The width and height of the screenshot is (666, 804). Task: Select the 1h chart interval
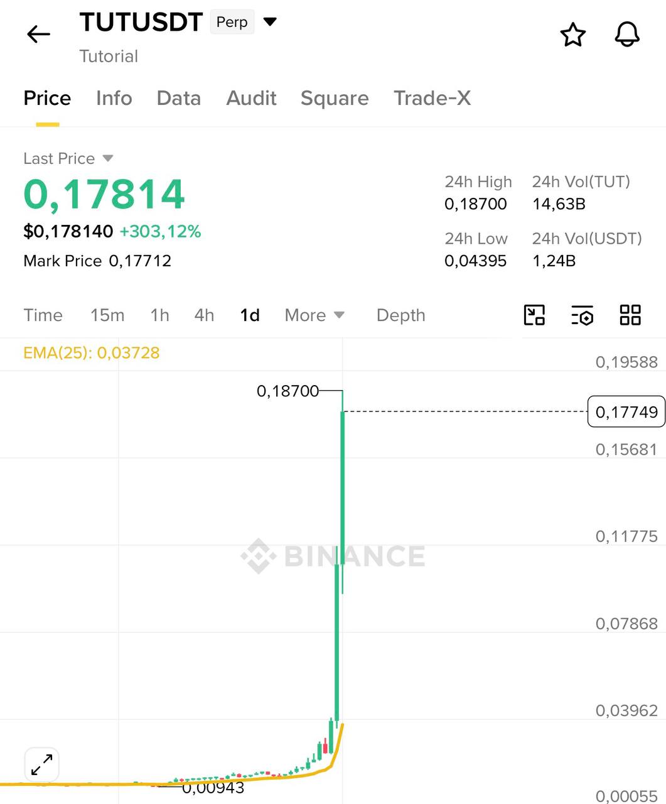click(x=159, y=315)
